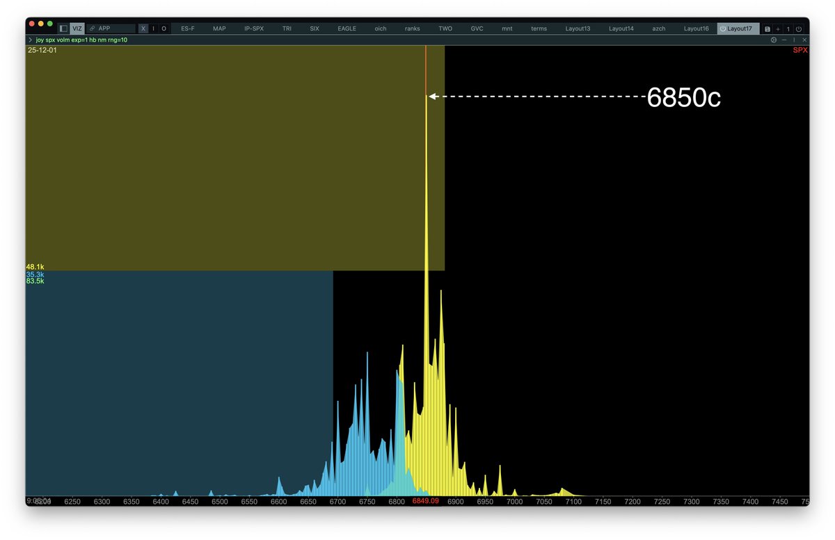Open the chart panel settings gear icon
The image size is (835, 540).
pyautogui.click(x=774, y=40)
